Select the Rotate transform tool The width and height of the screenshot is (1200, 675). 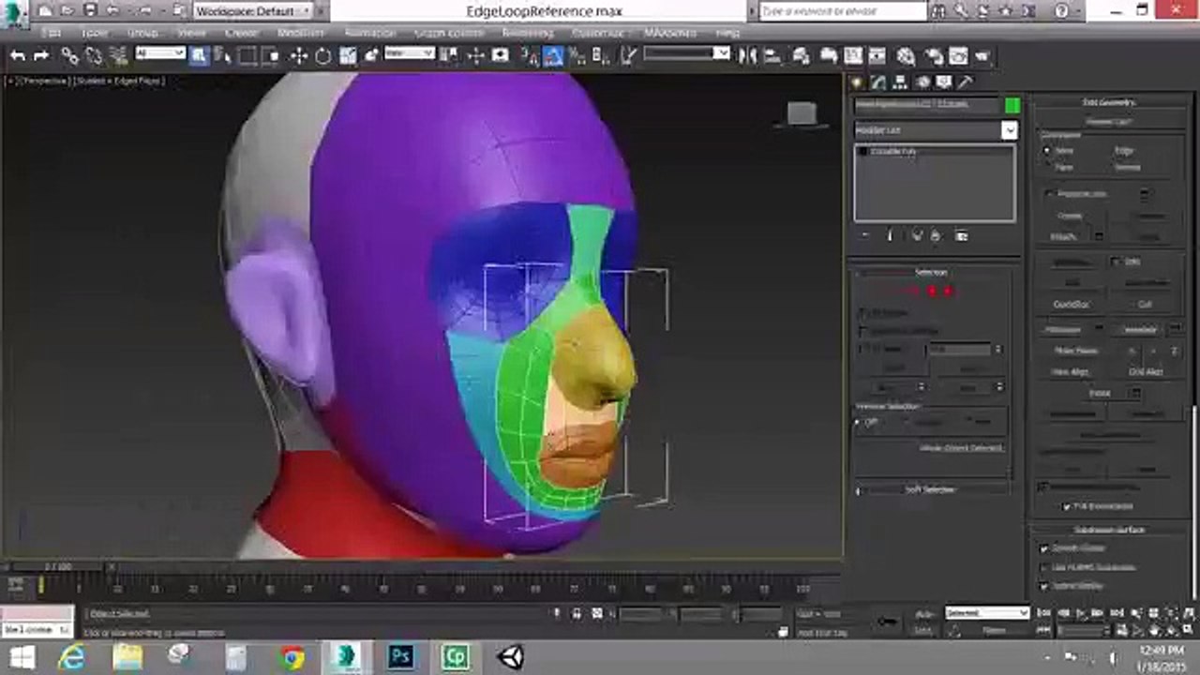pos(322,56)
